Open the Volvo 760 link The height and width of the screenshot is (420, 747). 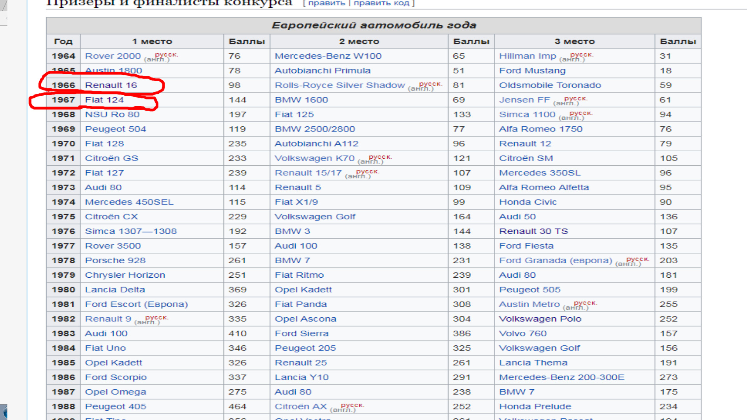pos(523,334)
